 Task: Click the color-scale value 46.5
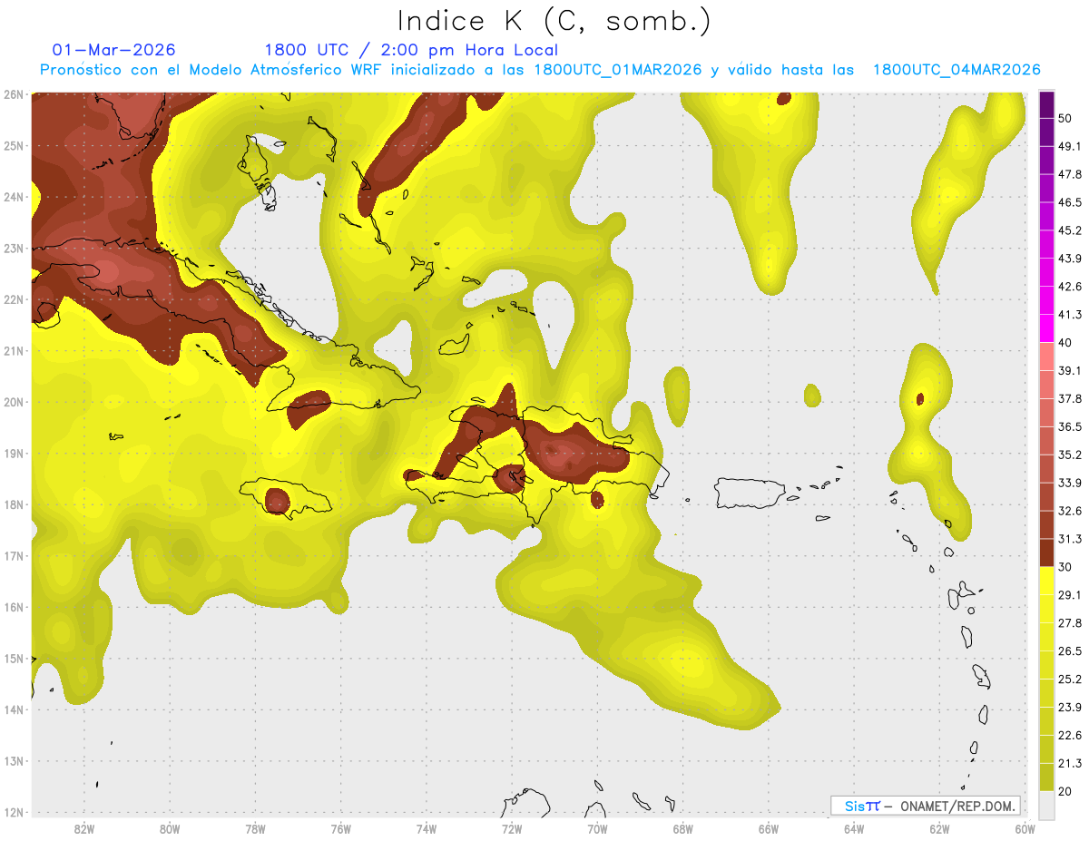click(x=1069, y=202)
